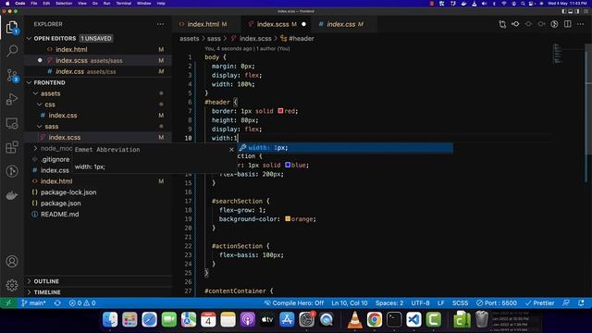Click the LF end-of-line selector
This screenshot has height=333, width=592.
point(440,303)
